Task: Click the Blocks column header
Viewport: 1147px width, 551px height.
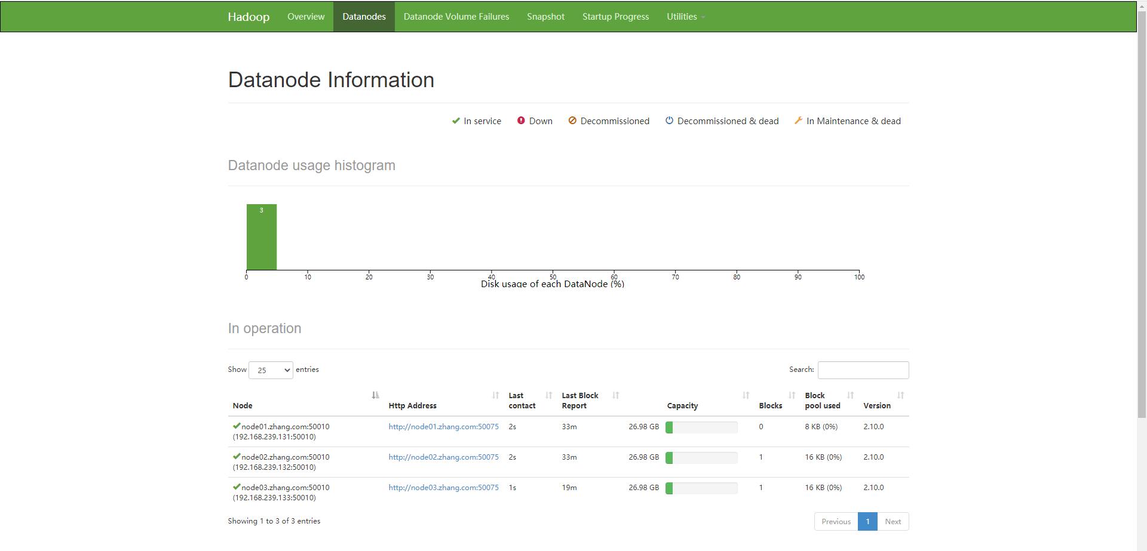Action: coord(770,406)
